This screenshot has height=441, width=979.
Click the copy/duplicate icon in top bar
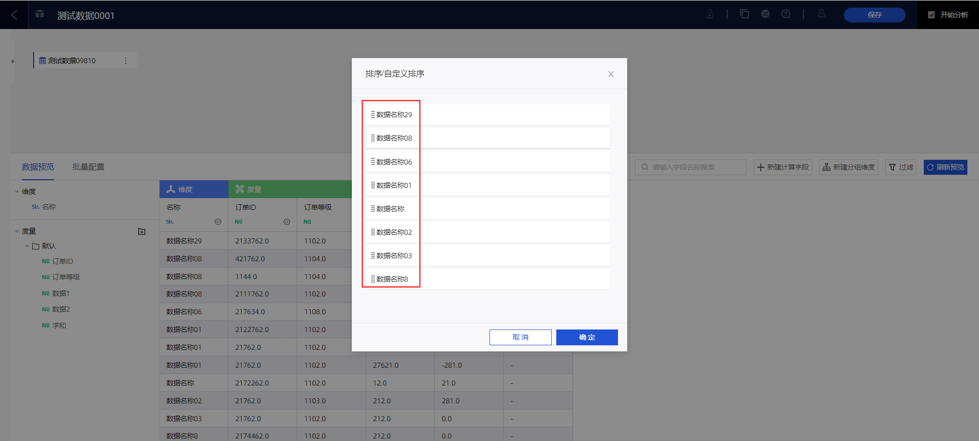[744, 14]
